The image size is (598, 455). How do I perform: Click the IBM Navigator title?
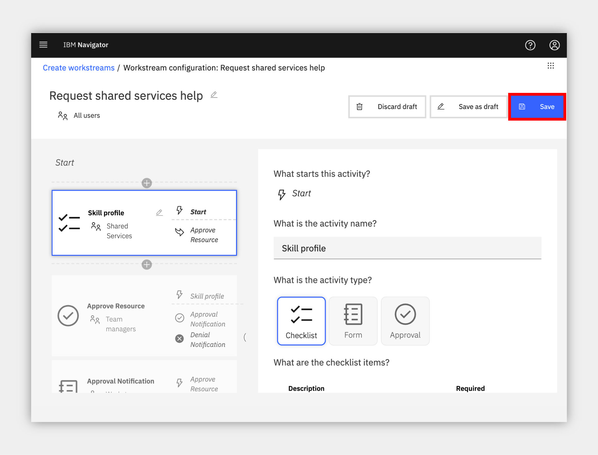(86, 45)
